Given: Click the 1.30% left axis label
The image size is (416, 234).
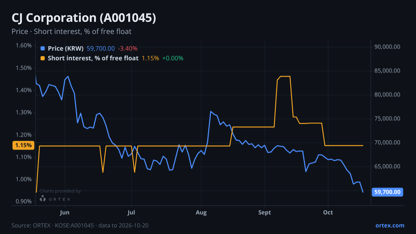Looking at the screenshot, I should (24, 112).
